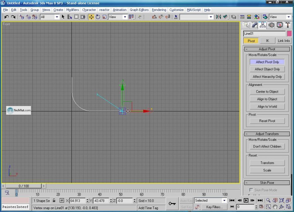Open named selection sets dropdown
Image resolution: width=294 pixels, height=212 pixels.
tap(211, 17)
